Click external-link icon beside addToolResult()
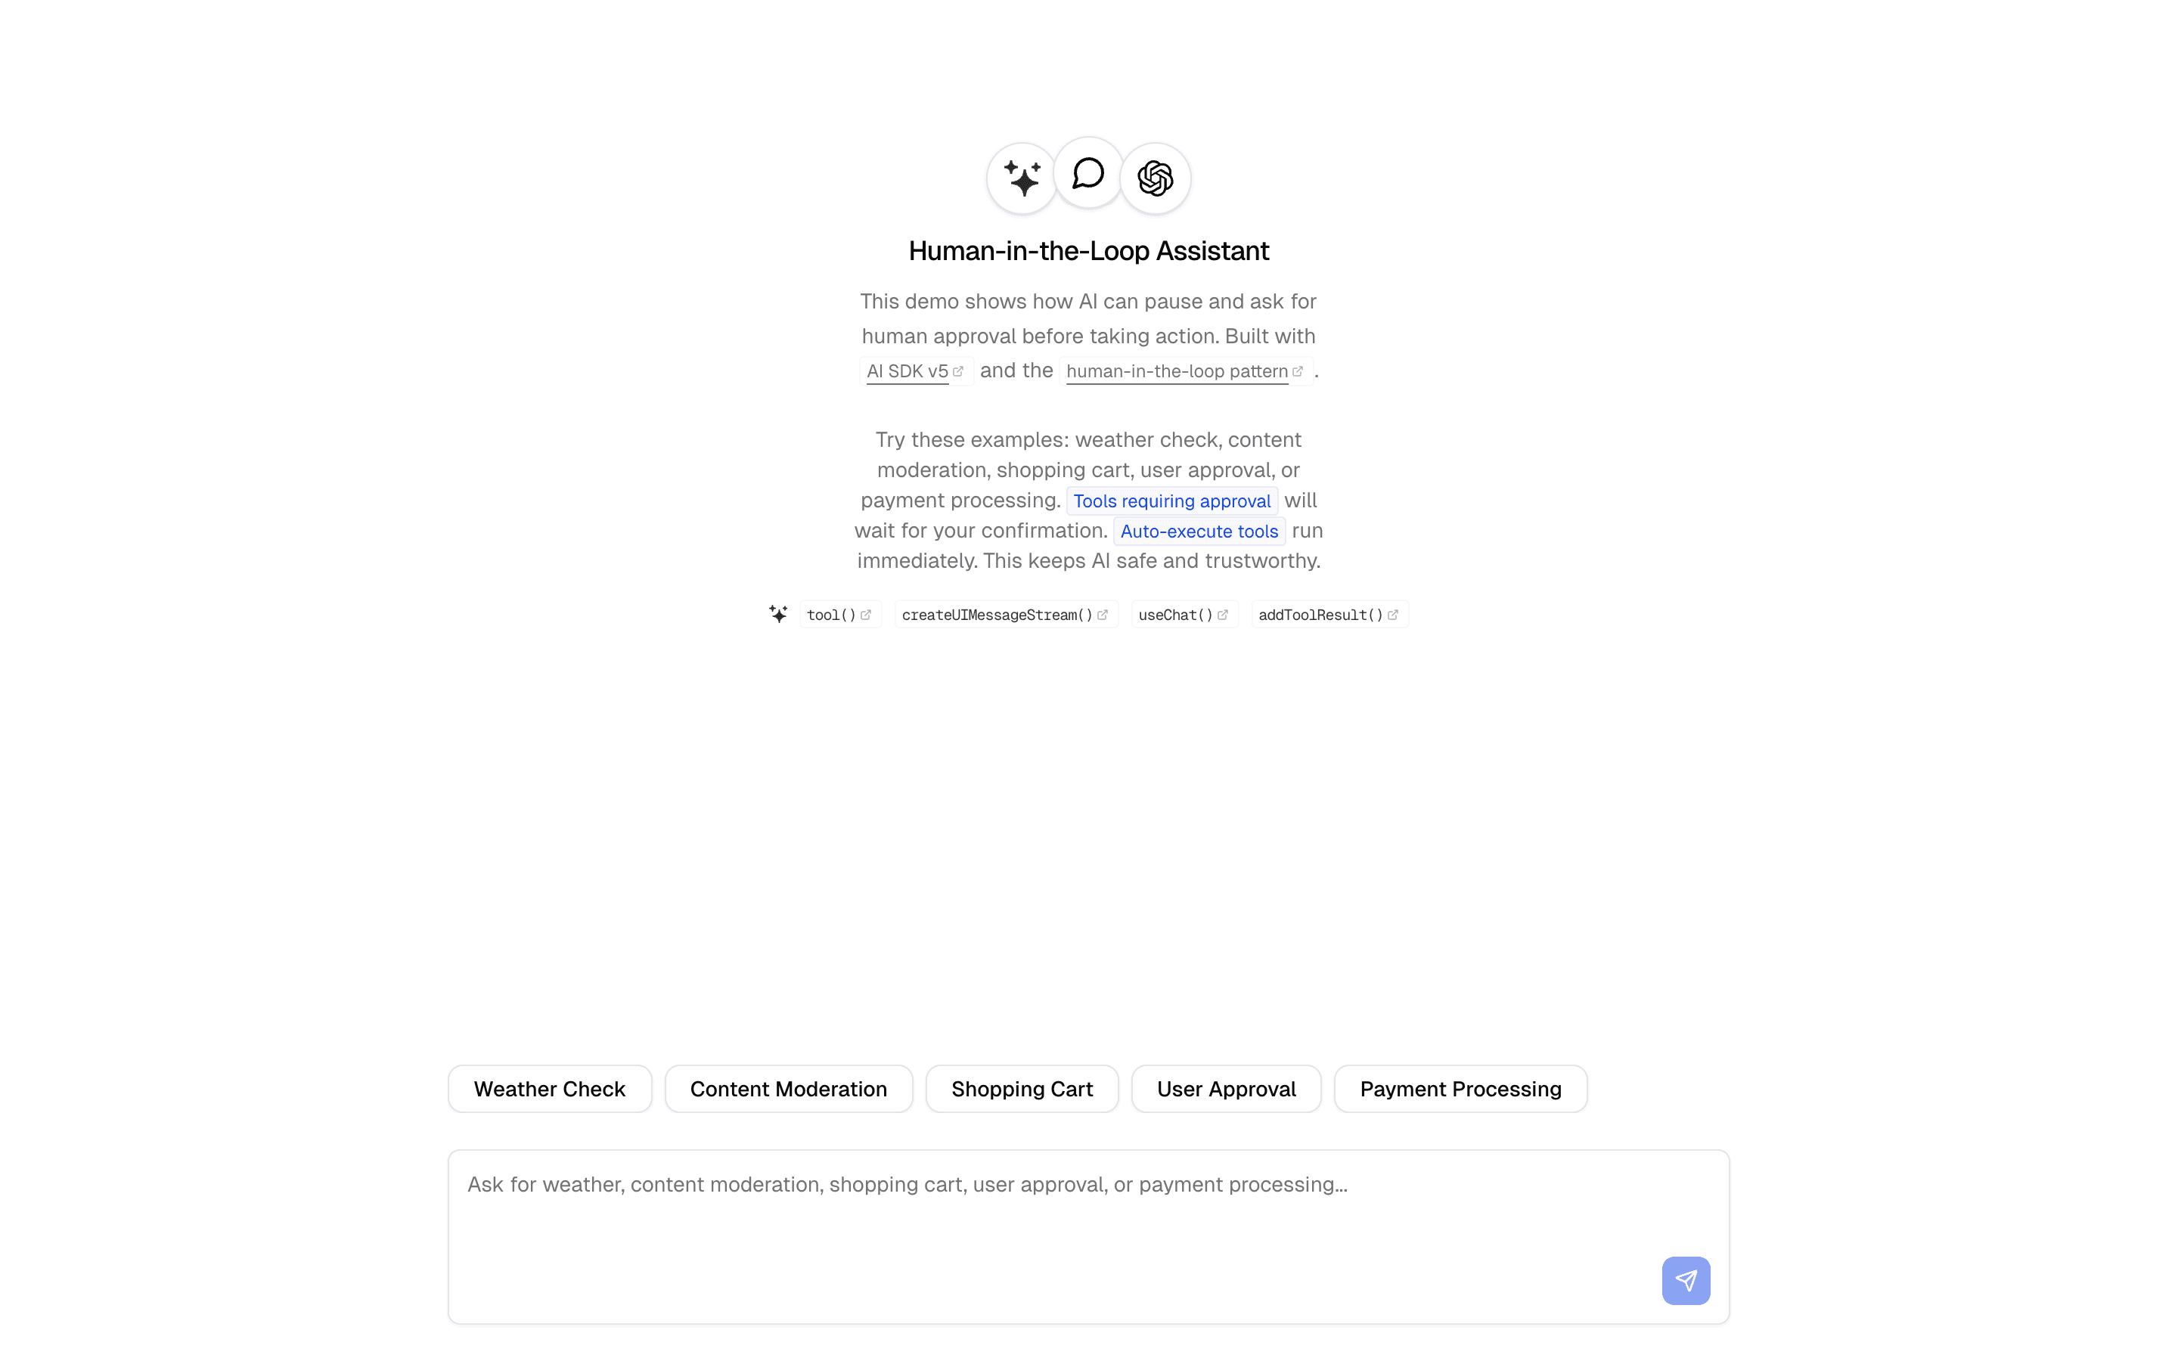 tap(1392, 615)
